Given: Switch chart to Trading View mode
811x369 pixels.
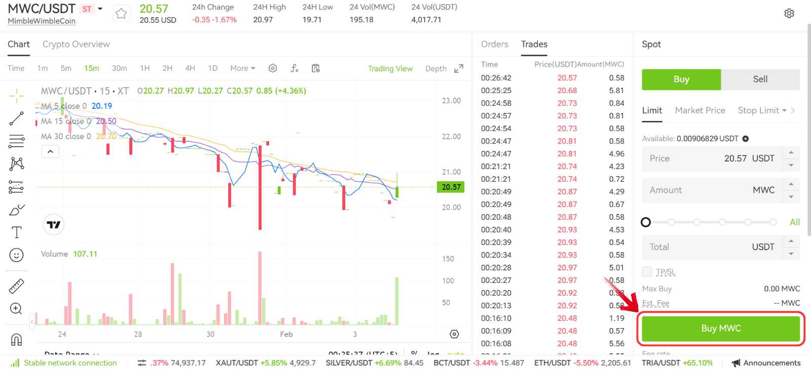Looking at the screenshot, I should pos(390,68).
